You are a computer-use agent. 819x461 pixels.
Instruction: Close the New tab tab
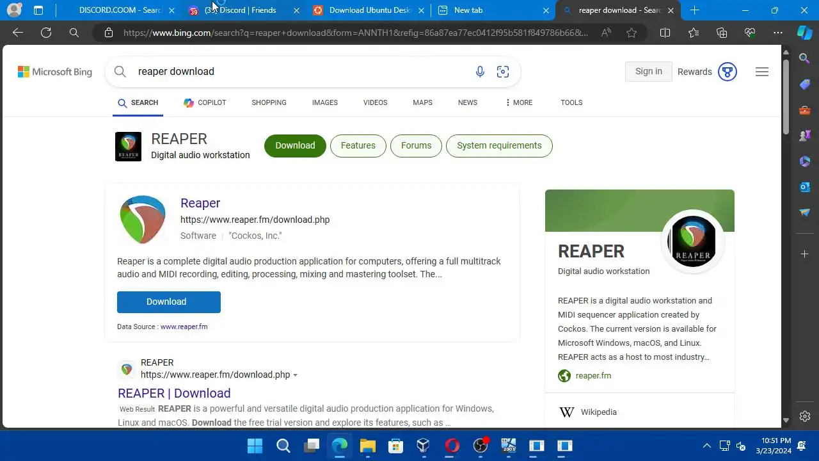pos(546,10)
